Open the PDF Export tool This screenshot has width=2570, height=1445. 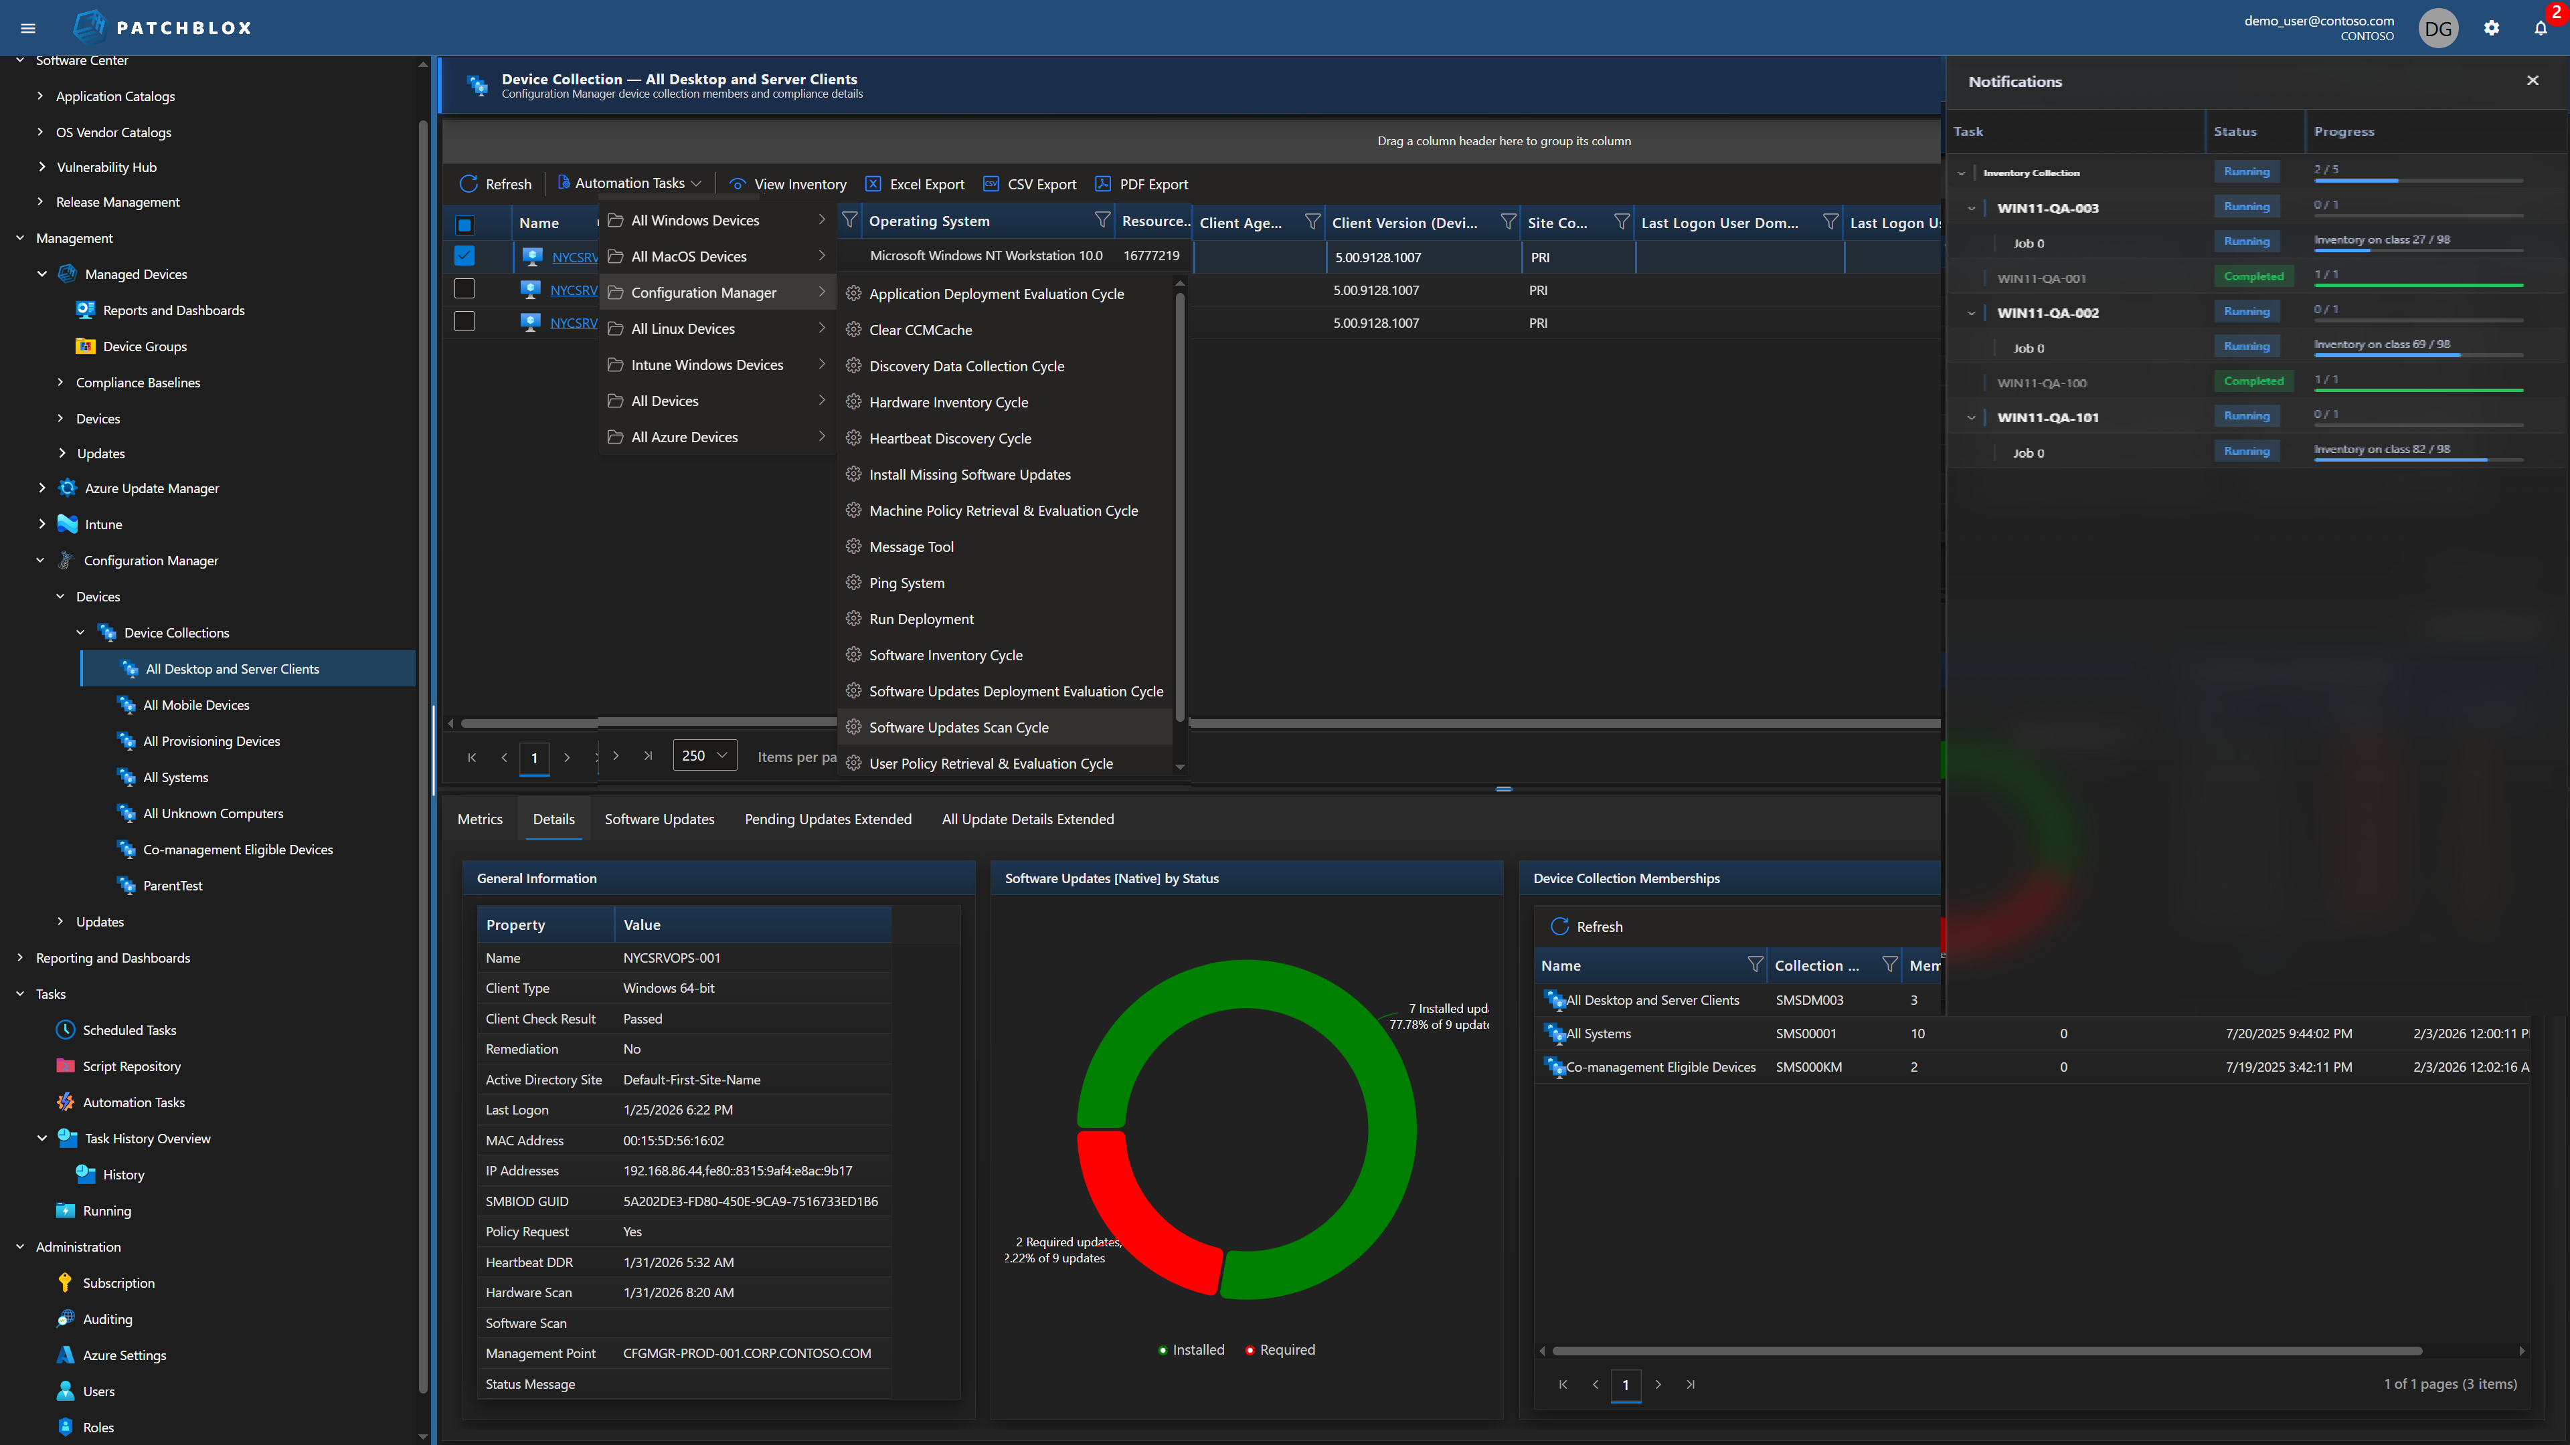(1104, 183)
